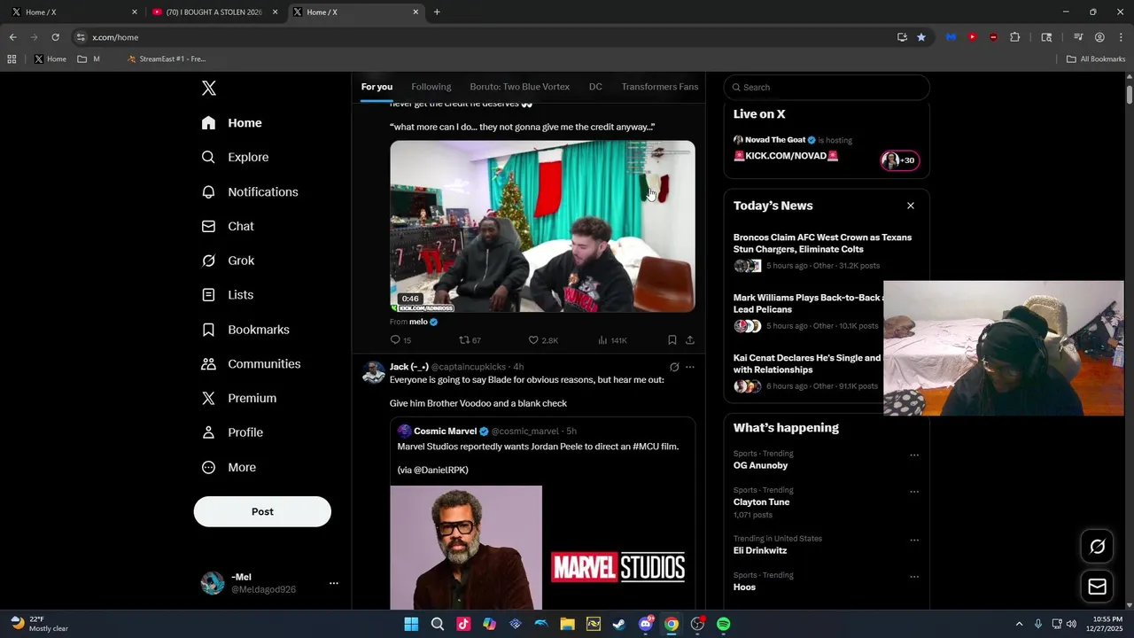Image resolution: width=1134 pixels, height=638 pixels.
Task: Open the More menu in sidebar
Action: click(229, 467)
